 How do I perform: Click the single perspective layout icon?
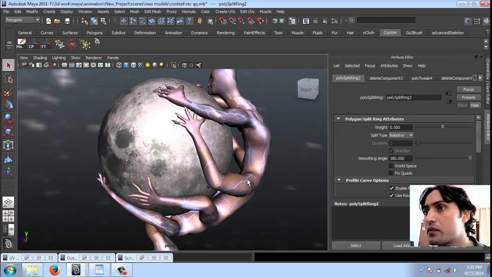(x=8, y=202)
